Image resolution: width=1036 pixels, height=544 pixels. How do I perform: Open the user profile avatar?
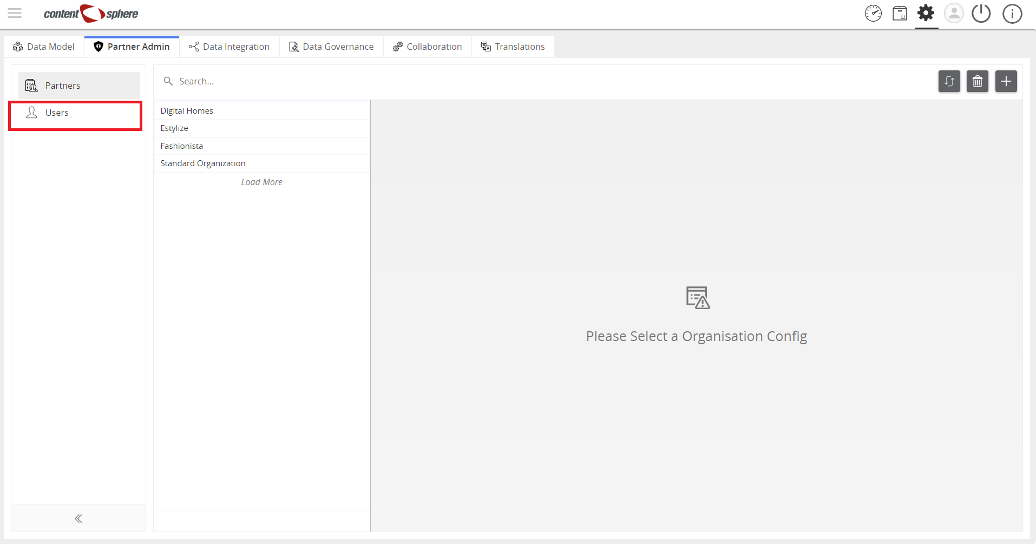[x=954, y=14]
